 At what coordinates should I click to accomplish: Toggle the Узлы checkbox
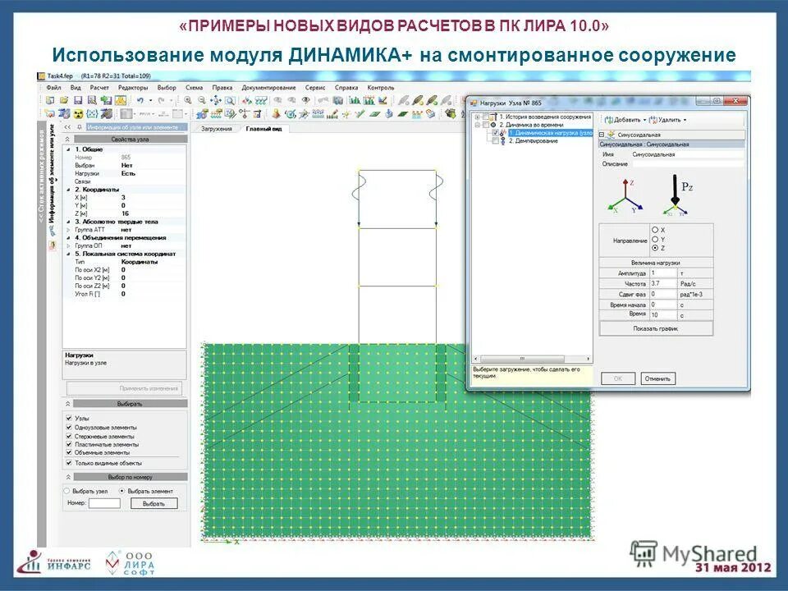(x=69, y=418)
